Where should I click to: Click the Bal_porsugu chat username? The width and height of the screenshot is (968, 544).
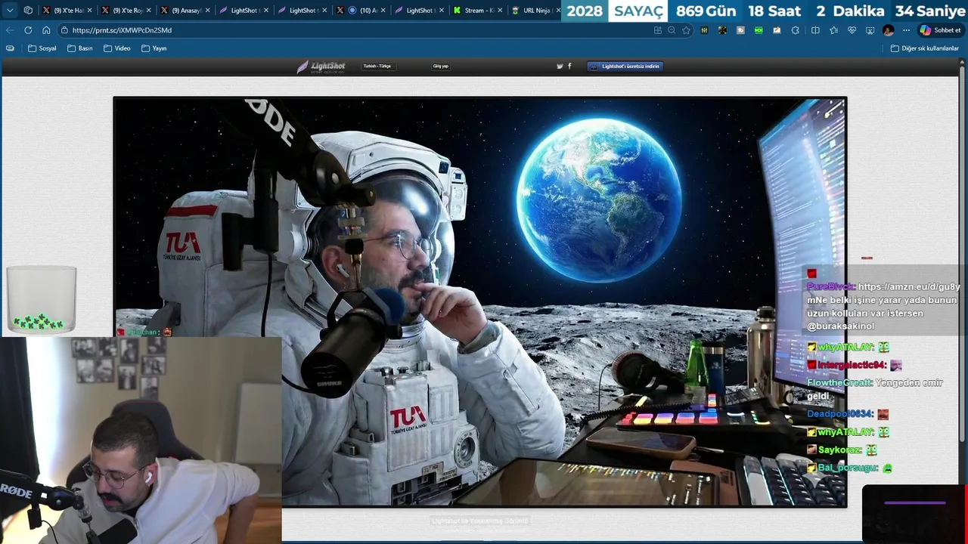(848, 468)
